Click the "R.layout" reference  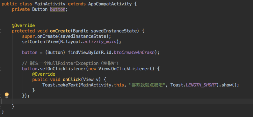(70, 42)
